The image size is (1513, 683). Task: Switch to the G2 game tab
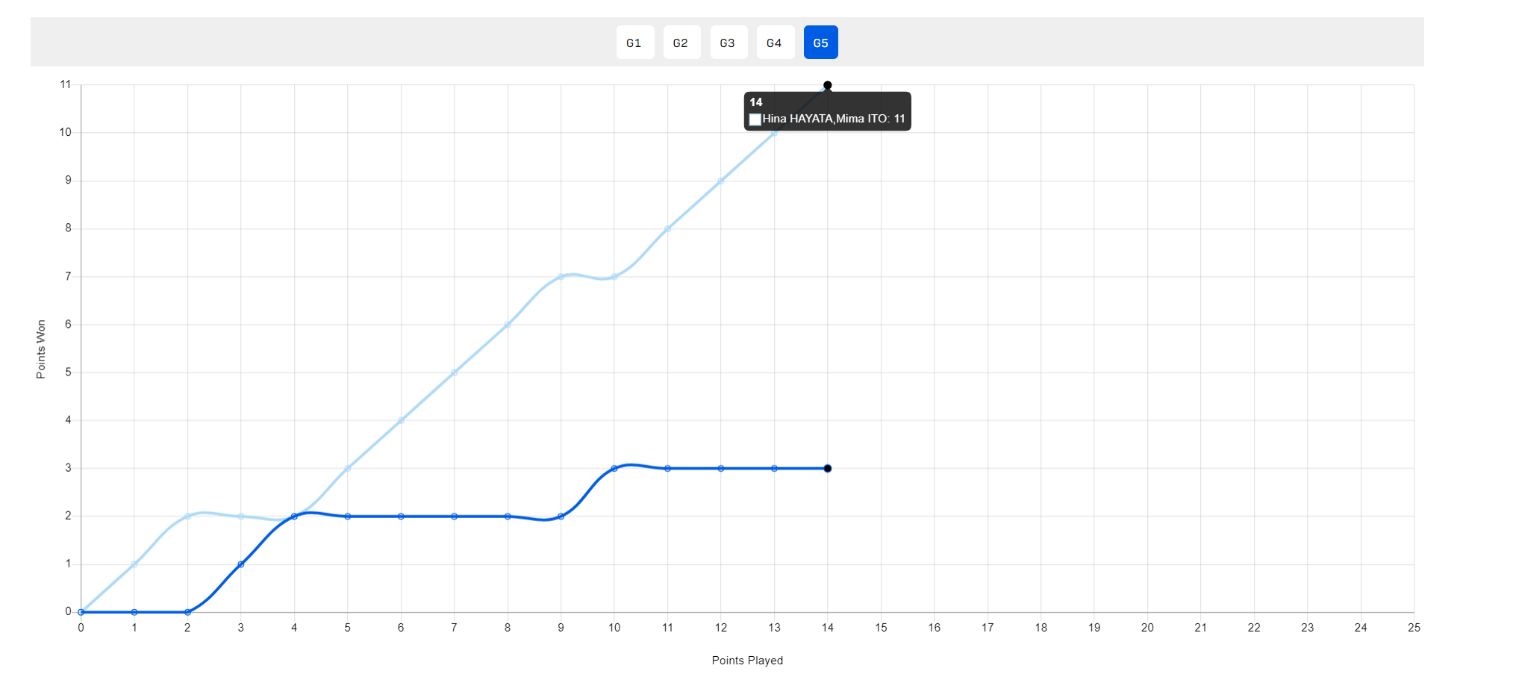(681, 43)
